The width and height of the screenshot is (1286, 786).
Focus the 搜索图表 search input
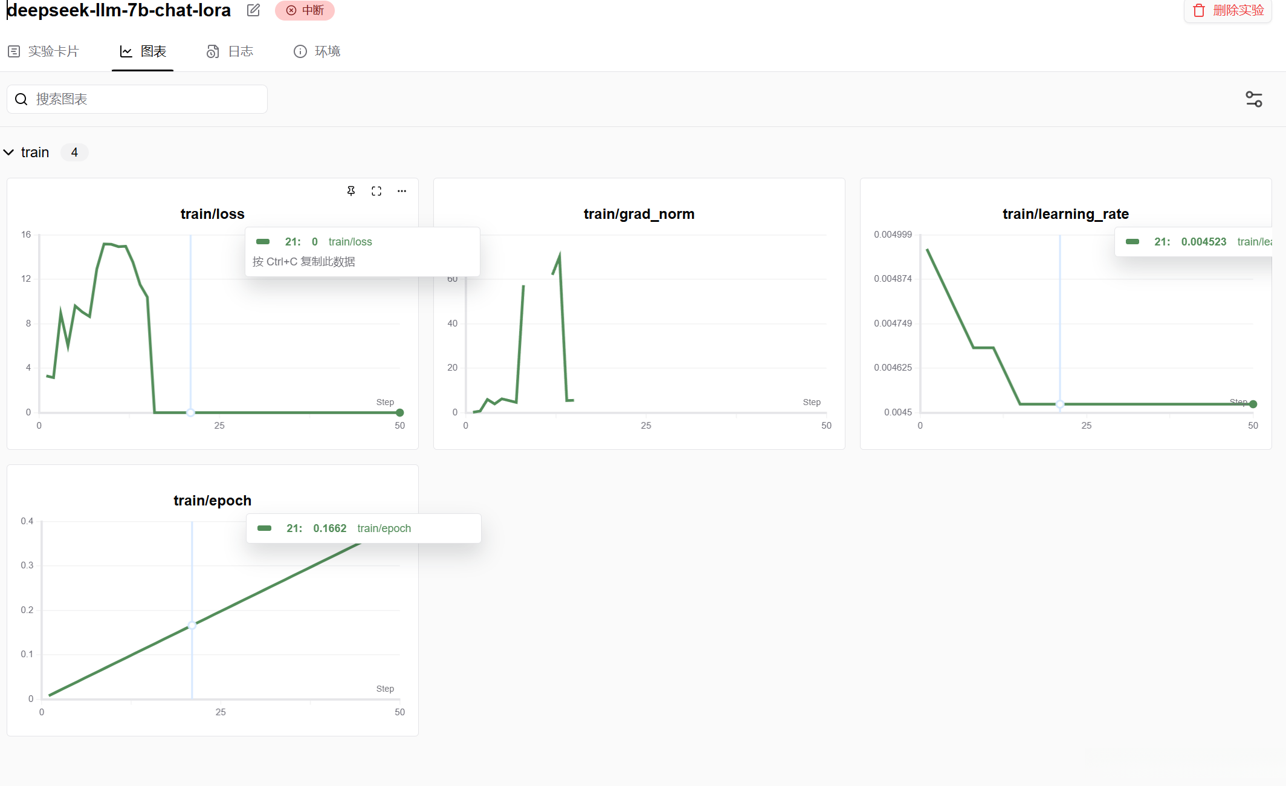click(x=145, y=99)
